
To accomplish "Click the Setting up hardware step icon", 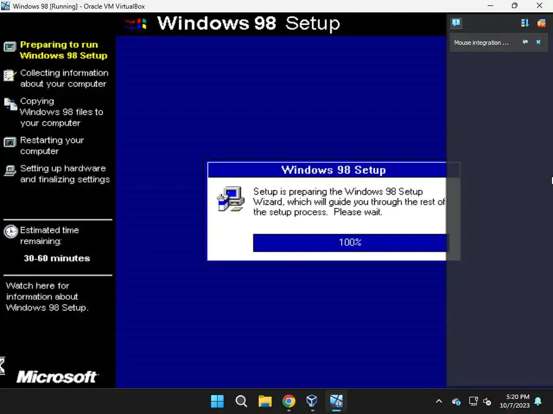I will click(x=10, y=170).
